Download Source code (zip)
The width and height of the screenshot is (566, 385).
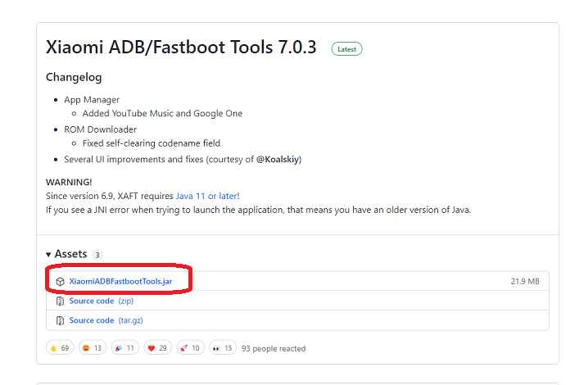102,301
